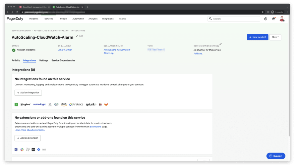Open the Services menu
This screenshot has width=295, height=167.
(x=49, y=19)
